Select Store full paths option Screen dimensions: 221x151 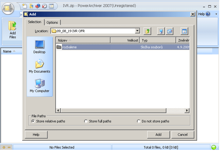click(98, 121)
